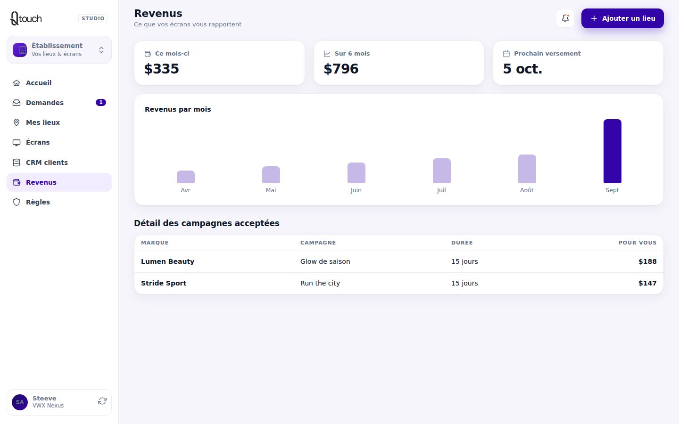Open the Demandes section

point(59,103)
